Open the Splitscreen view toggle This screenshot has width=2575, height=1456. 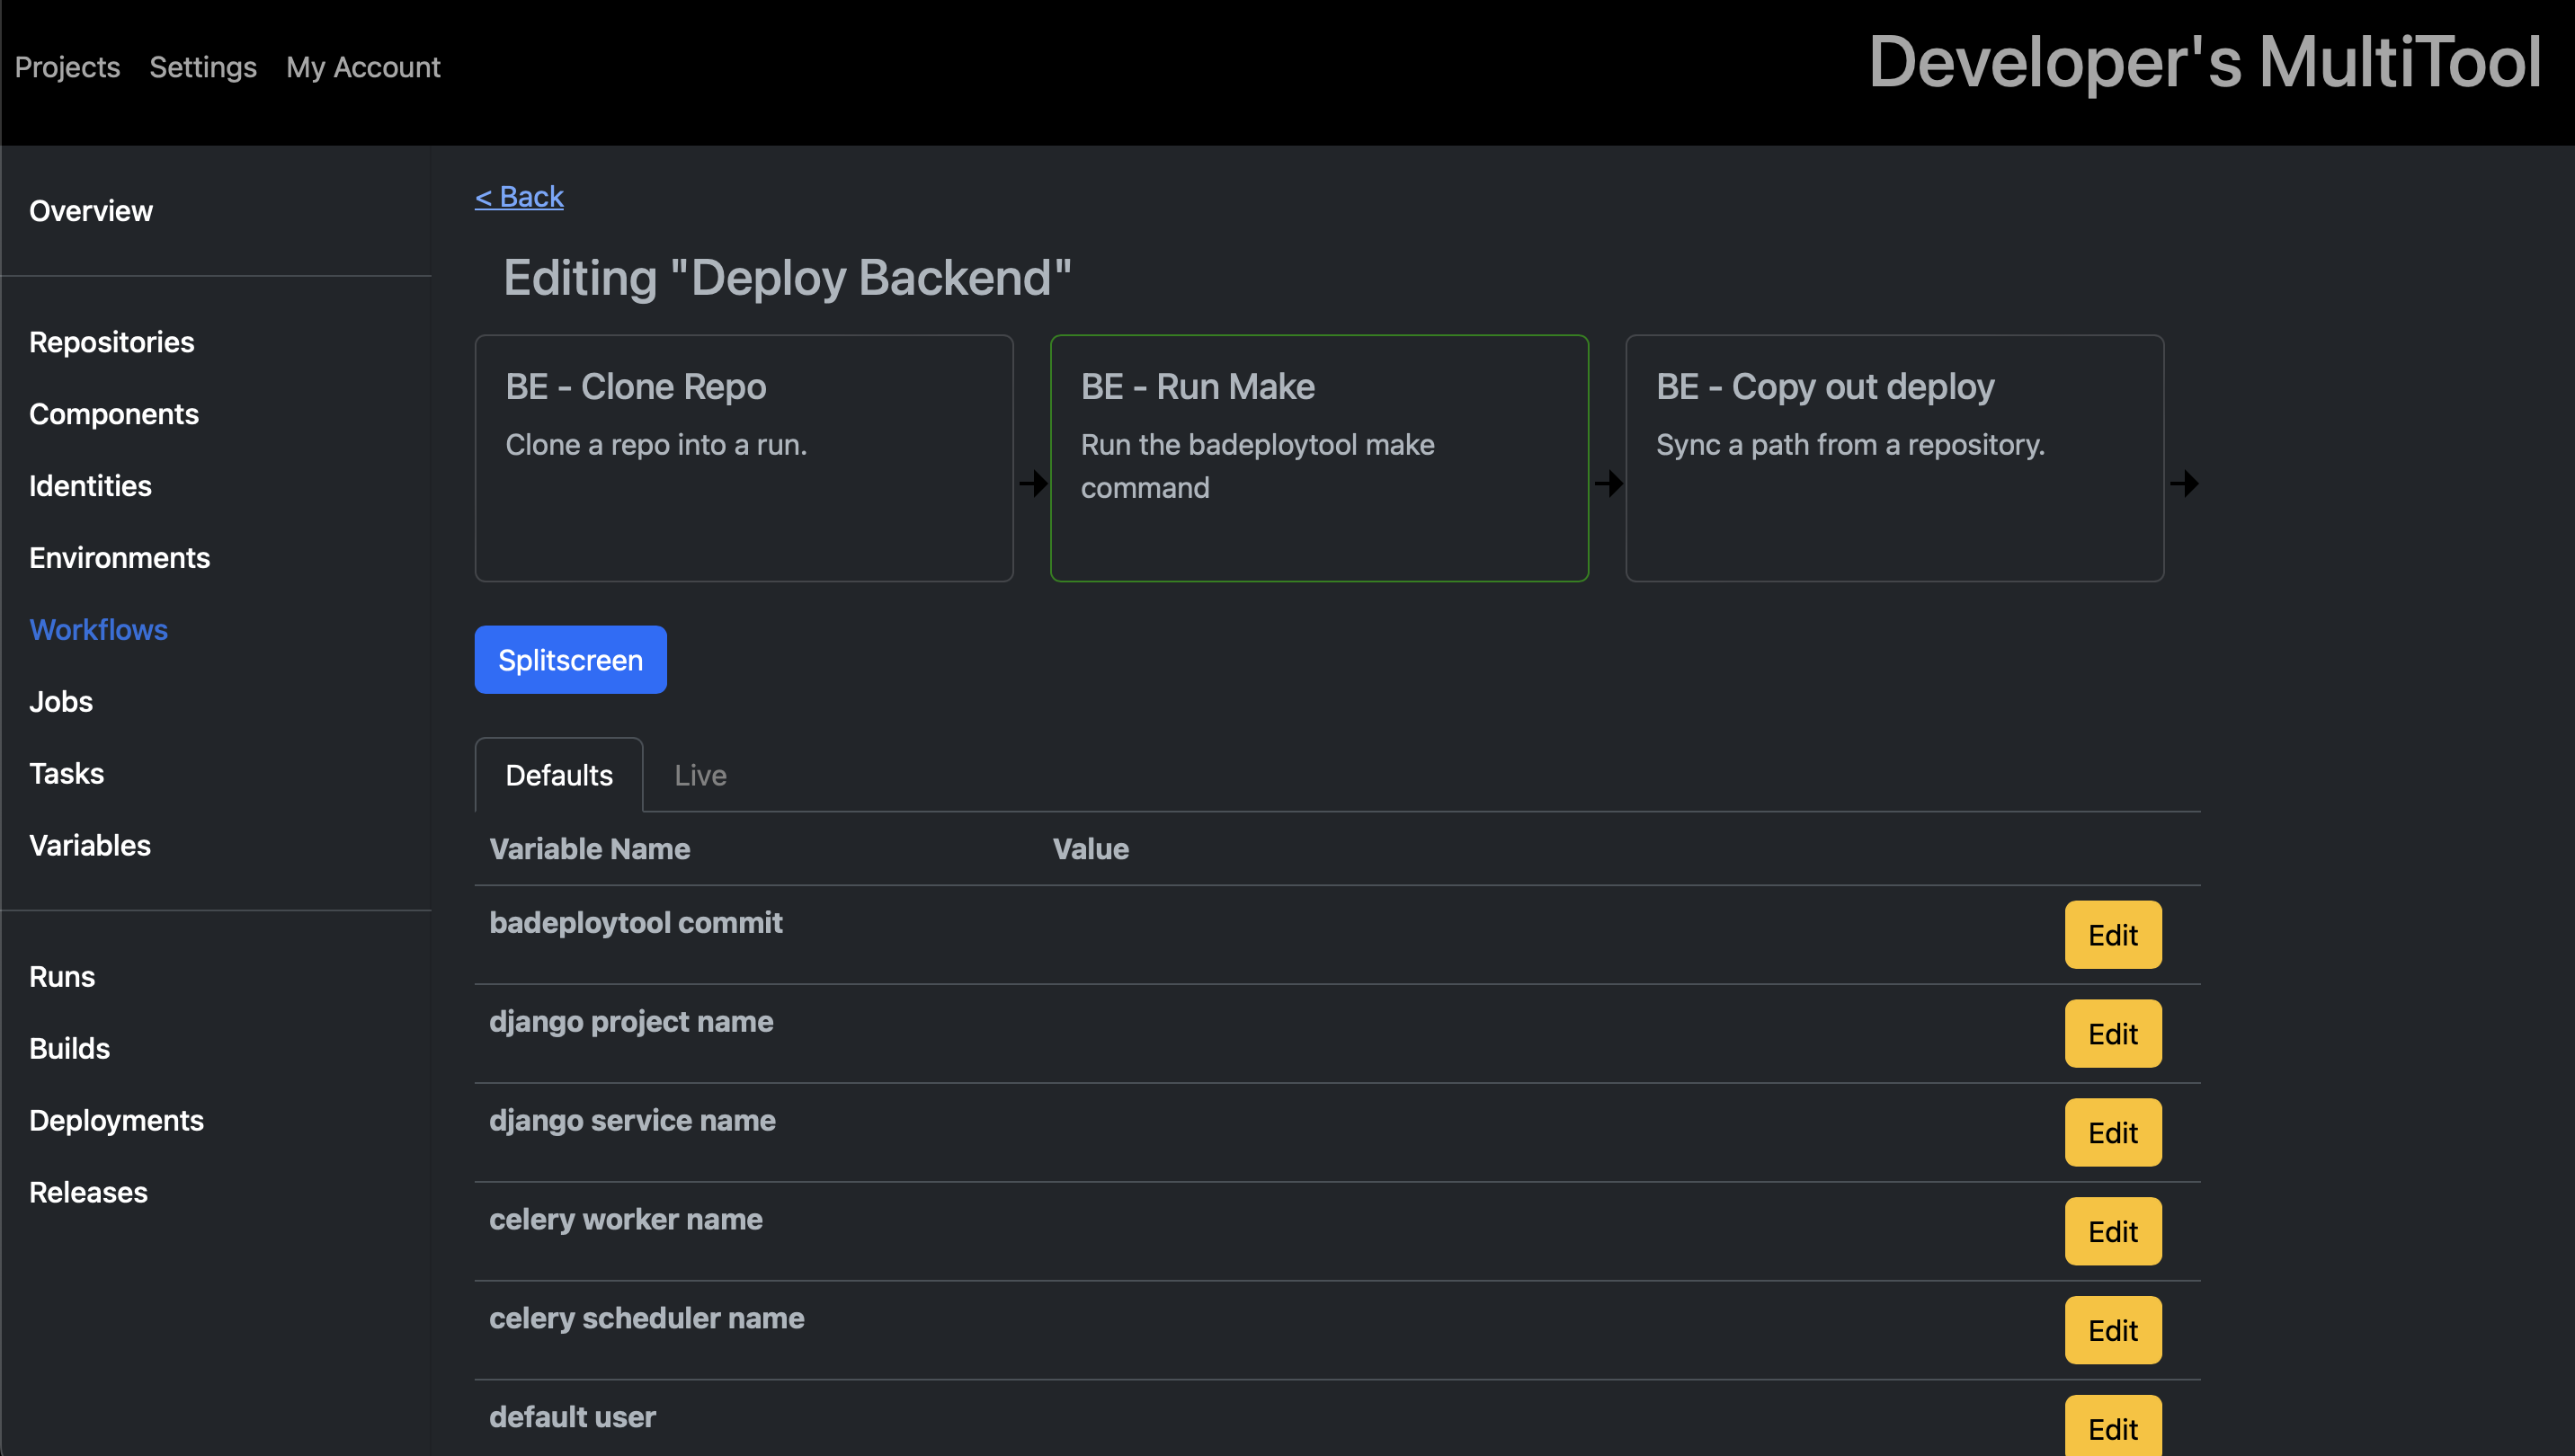(x=569, y=659)
